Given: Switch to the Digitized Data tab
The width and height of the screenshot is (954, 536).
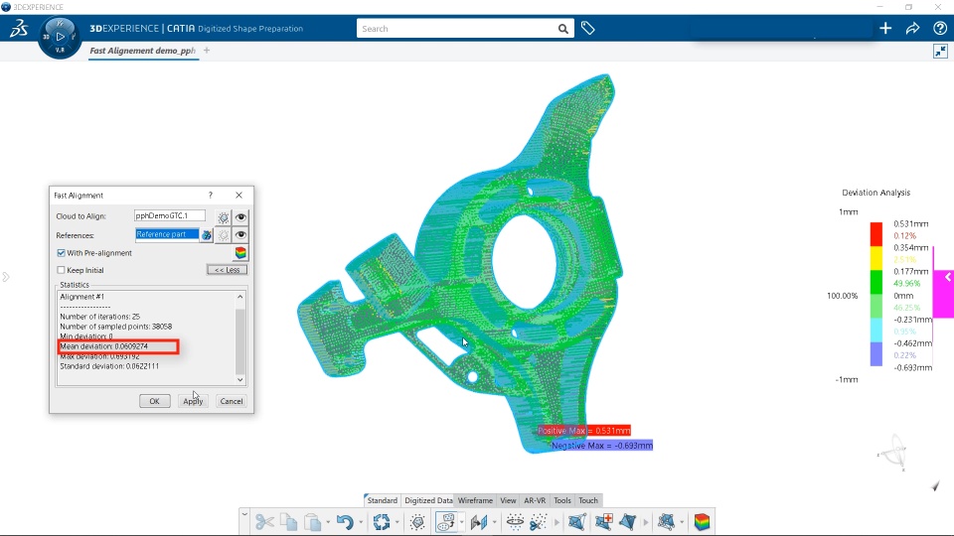Looking at the screenshot, I should (428, 500).
